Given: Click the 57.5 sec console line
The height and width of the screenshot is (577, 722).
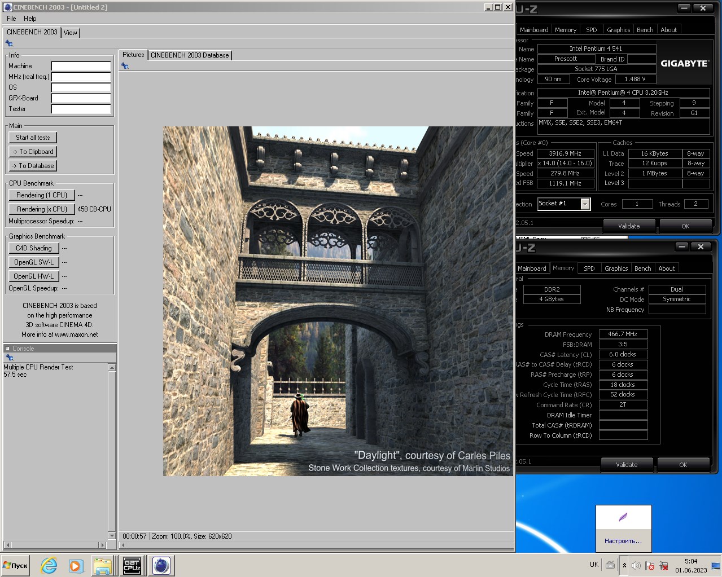Looking at the screenshot, I should point(15,375).
